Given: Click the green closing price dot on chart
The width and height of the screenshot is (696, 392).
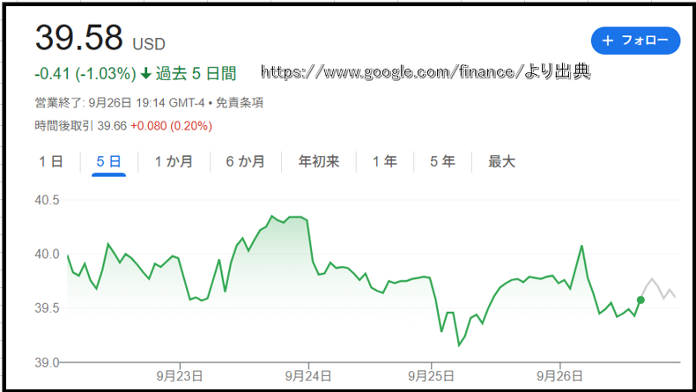Looking at the screenshot, I should pos(640,300).
